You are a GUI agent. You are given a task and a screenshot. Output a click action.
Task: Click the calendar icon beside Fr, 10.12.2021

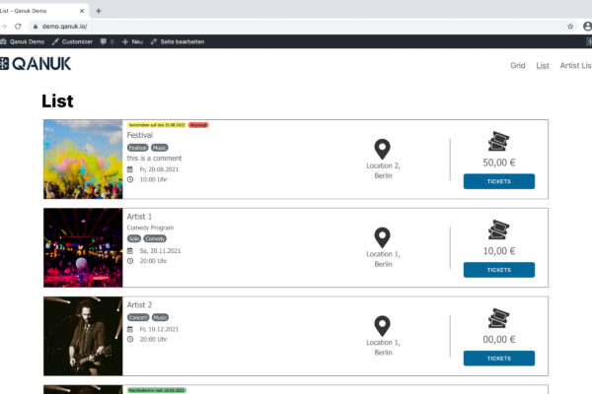click(130, 329)
